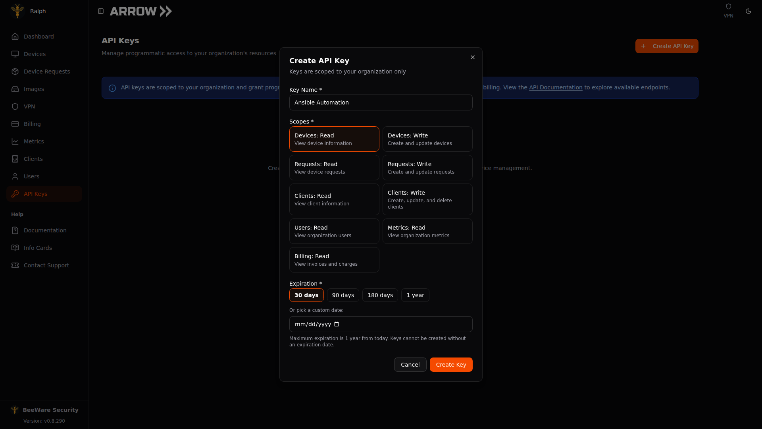Viewport: 762px width, 429px height.
Task: Enable the Clients: Read scope
Action: click(x=334, y=199)
